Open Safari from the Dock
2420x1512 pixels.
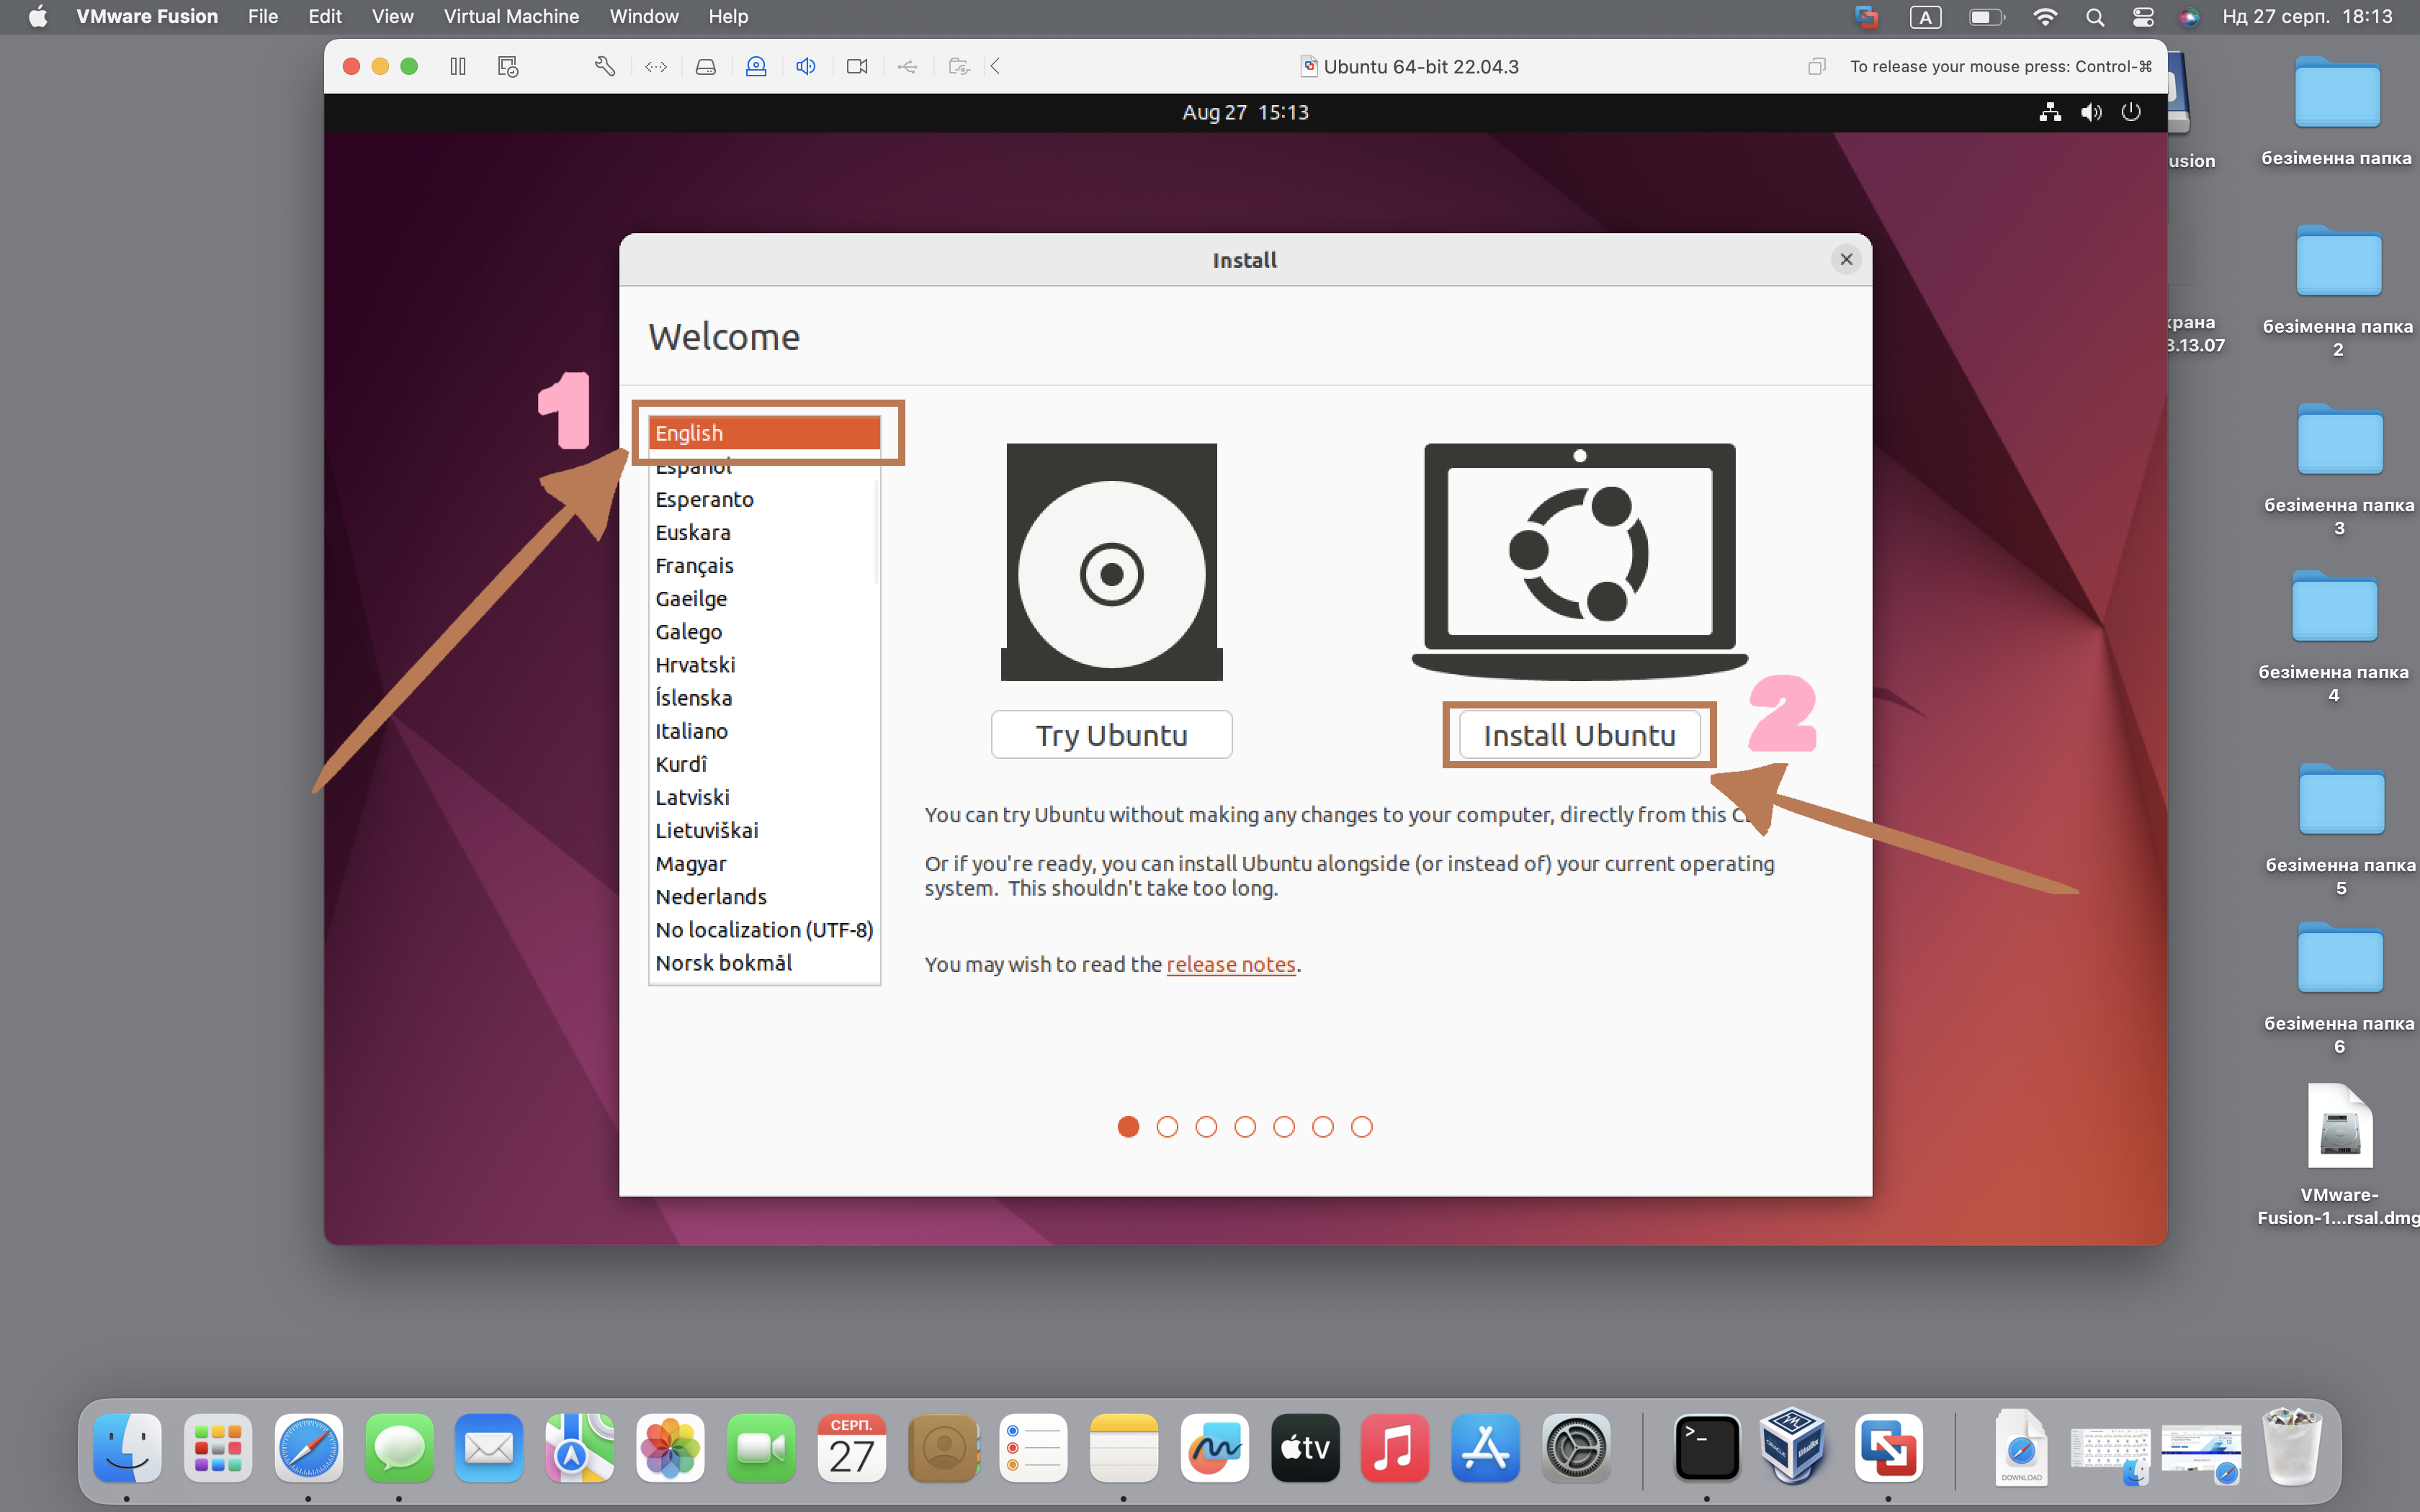[308, 1447]
